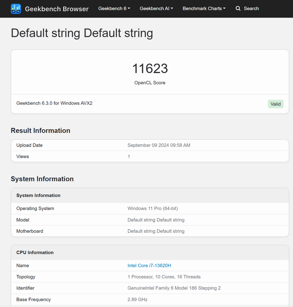Click the Geekbench logo icon
Image resolution: width=293 pixels, height=307 pixels.
coord(16,9)
